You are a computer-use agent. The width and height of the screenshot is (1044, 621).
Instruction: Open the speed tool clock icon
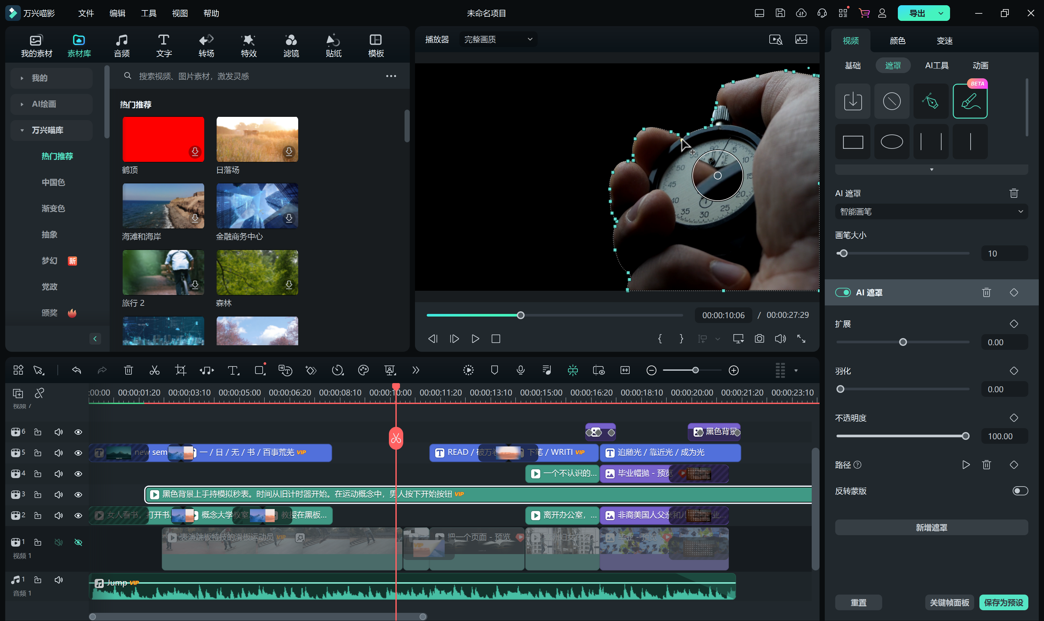(x=337, y=370)
